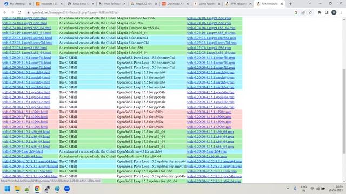Open the tab search dropdown chevron
The height and width of the screenshot is (194, 346).
pyautogui.click(x=310, y=4)
